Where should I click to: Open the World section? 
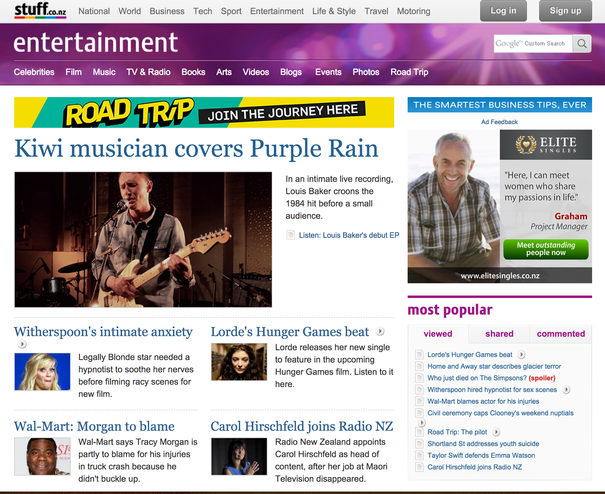click(130, 11)
